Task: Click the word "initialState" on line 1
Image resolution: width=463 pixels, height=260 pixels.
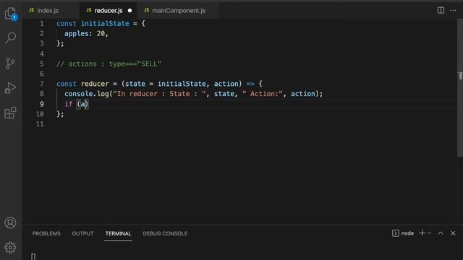Action: (x=105, y=24)
